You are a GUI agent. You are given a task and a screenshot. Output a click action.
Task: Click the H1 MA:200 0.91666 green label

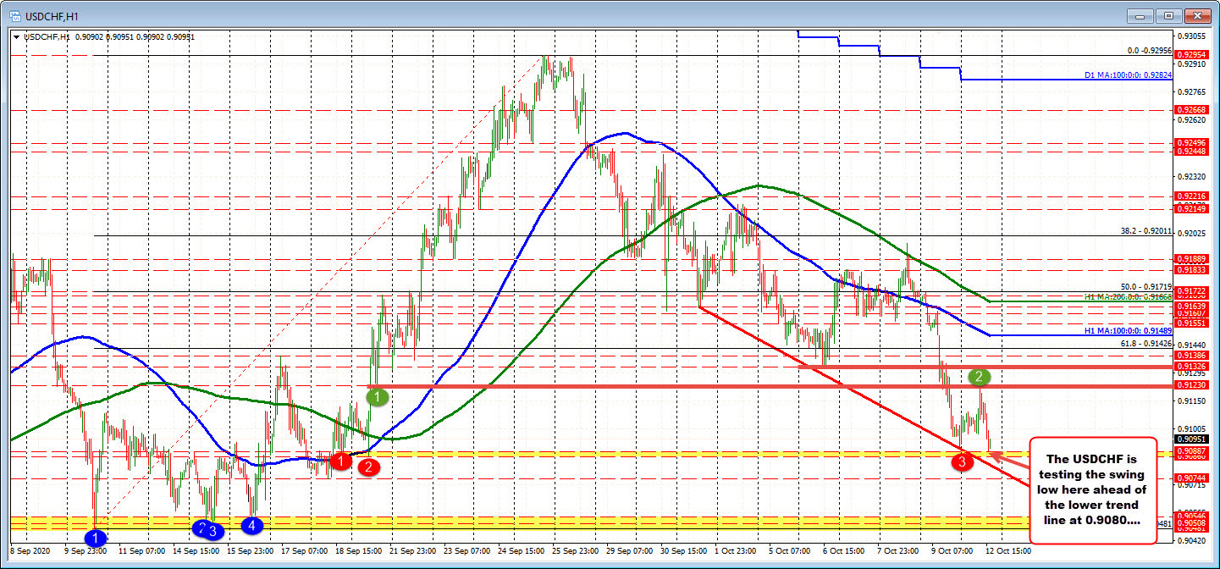1129,298
